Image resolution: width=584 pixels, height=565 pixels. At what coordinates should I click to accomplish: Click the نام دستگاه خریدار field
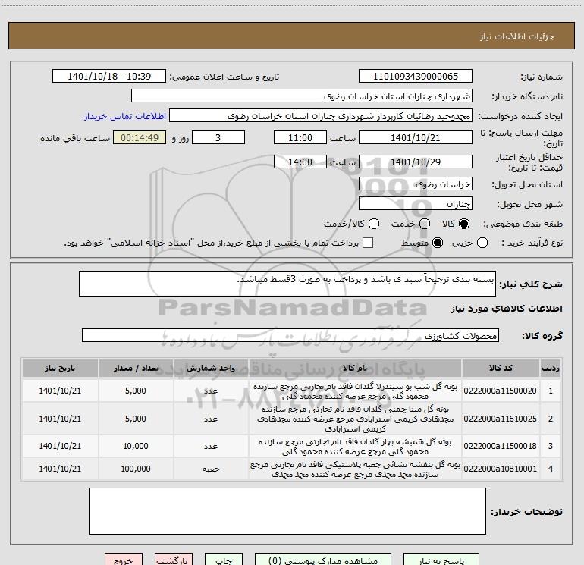tap(302, 96)
